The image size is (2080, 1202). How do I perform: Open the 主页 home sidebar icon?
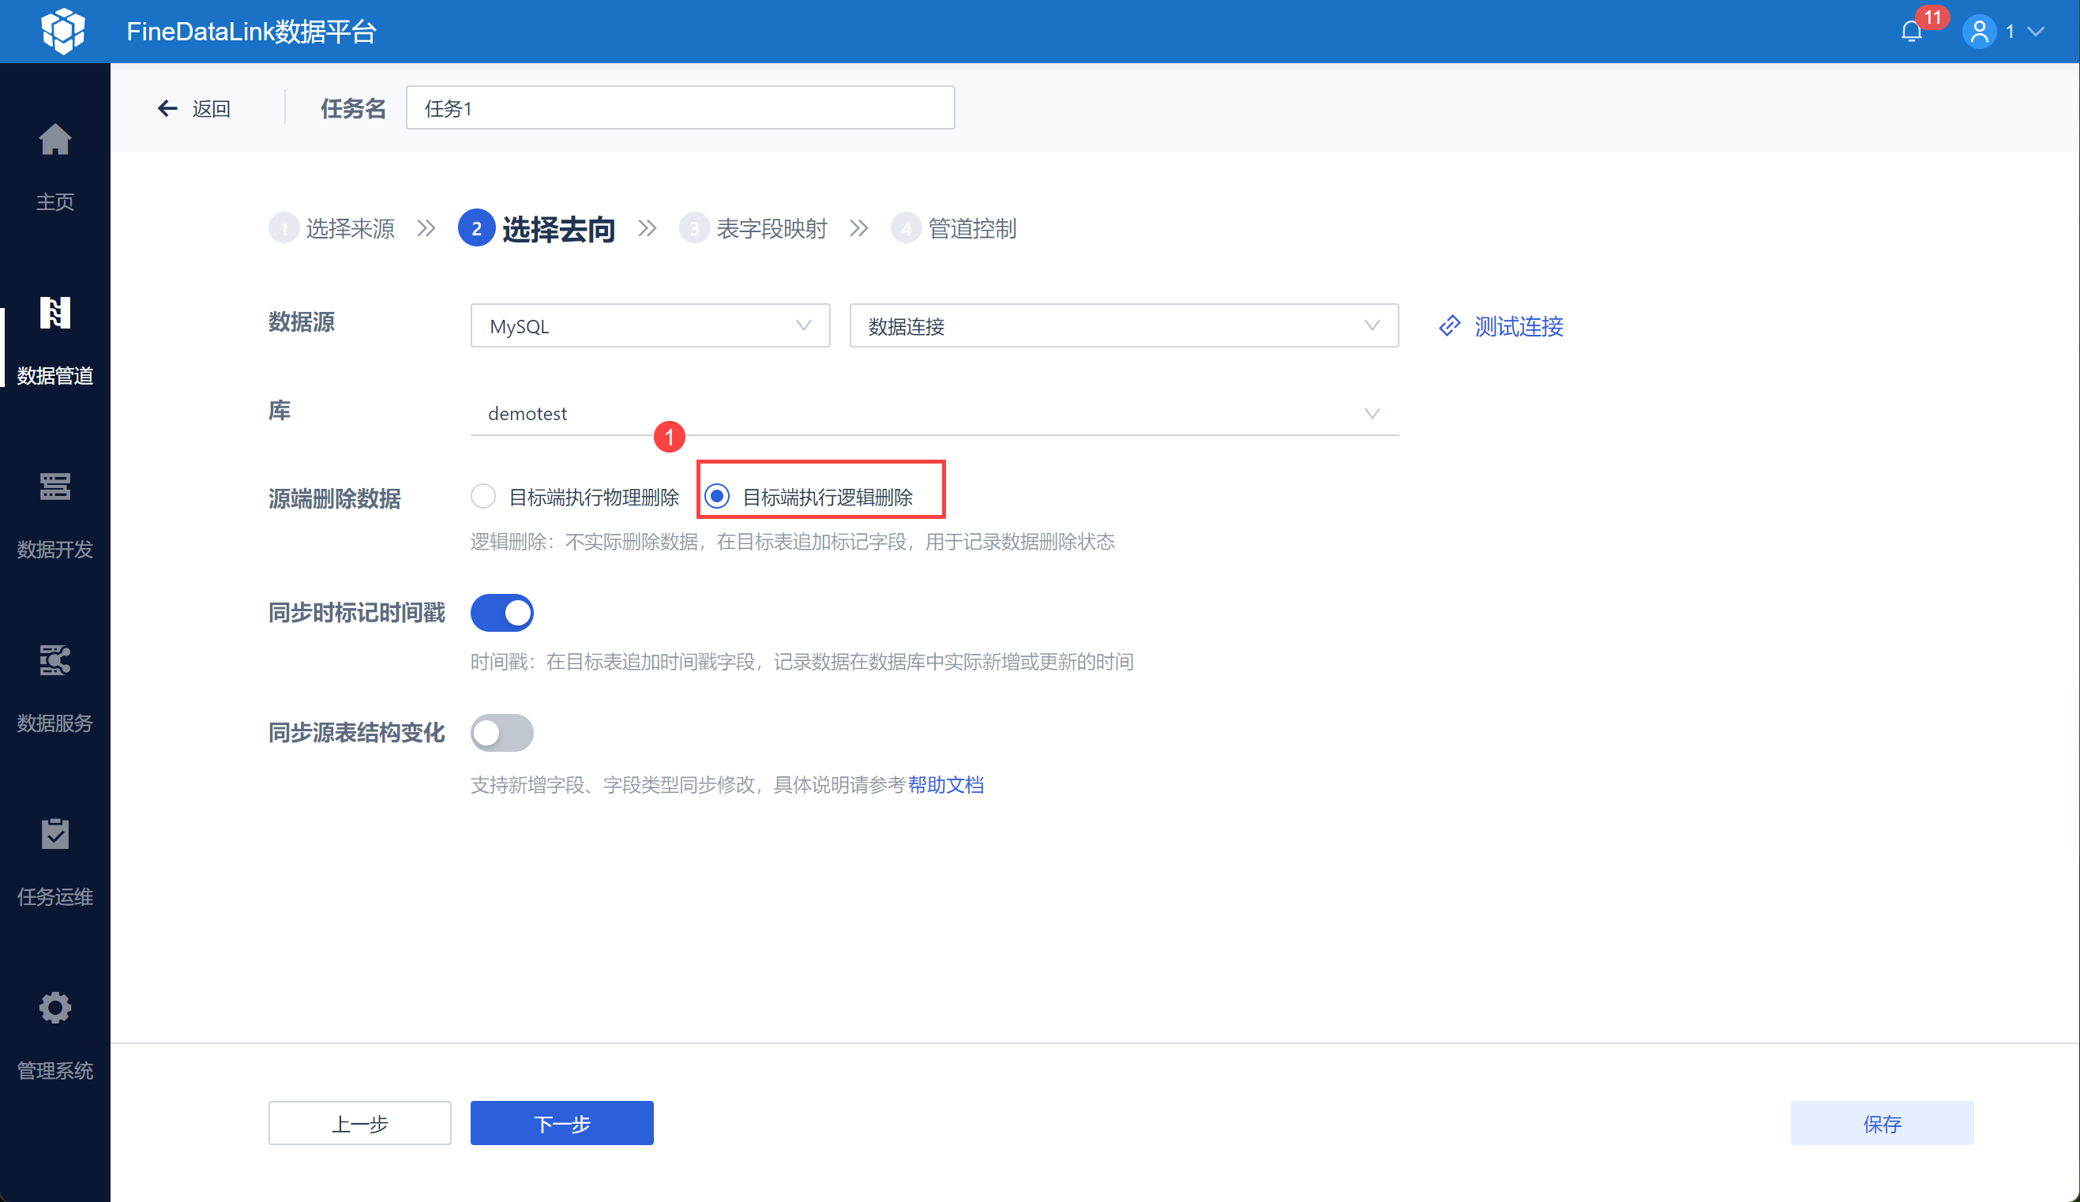[x=54, y=141]
